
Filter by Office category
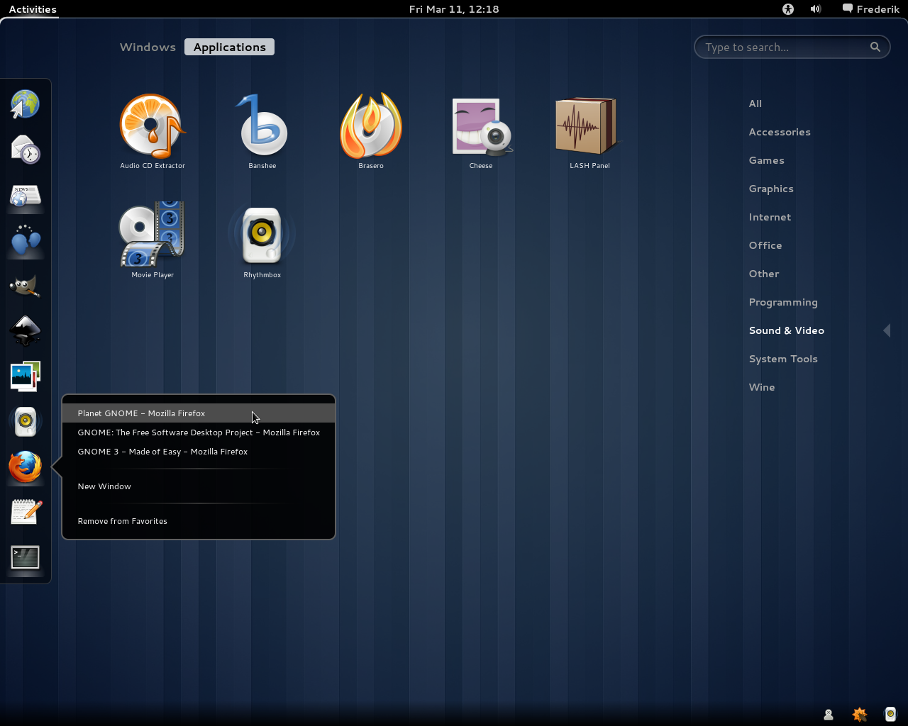pos(765,245)
